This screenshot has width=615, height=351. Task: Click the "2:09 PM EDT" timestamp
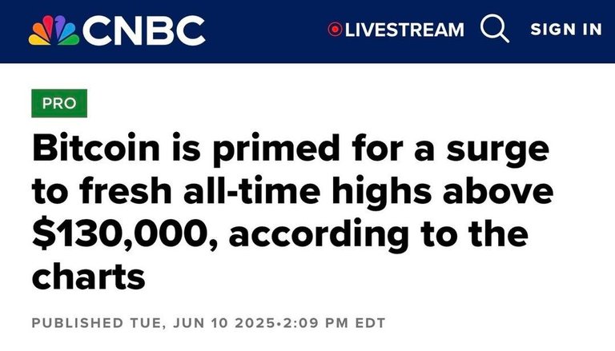334,323
